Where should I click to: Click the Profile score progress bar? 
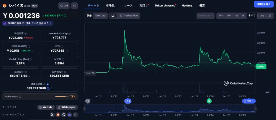62,97
